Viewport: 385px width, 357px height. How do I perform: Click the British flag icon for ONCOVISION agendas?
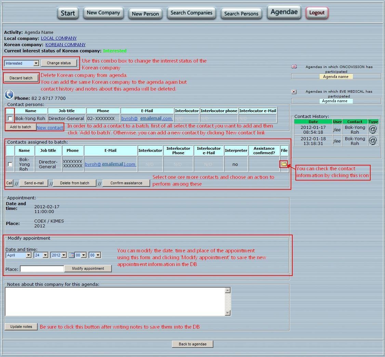pyautogui.click(x=294, y=67)
